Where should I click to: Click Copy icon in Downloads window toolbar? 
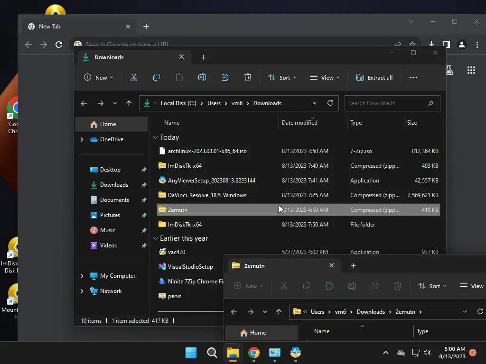tap(157, 77)
